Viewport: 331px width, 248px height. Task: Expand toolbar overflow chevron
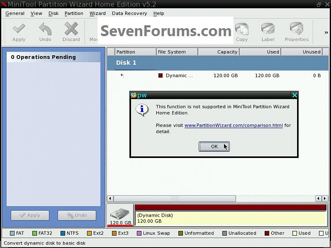coord(326,32)
